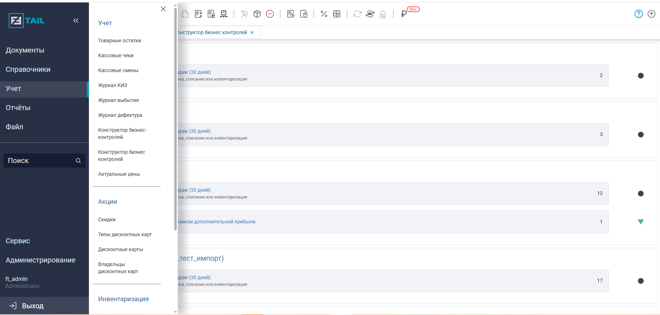Open Дисконтные карты link
The height and width of the screenshot is (315, 660).
(120, 249)
